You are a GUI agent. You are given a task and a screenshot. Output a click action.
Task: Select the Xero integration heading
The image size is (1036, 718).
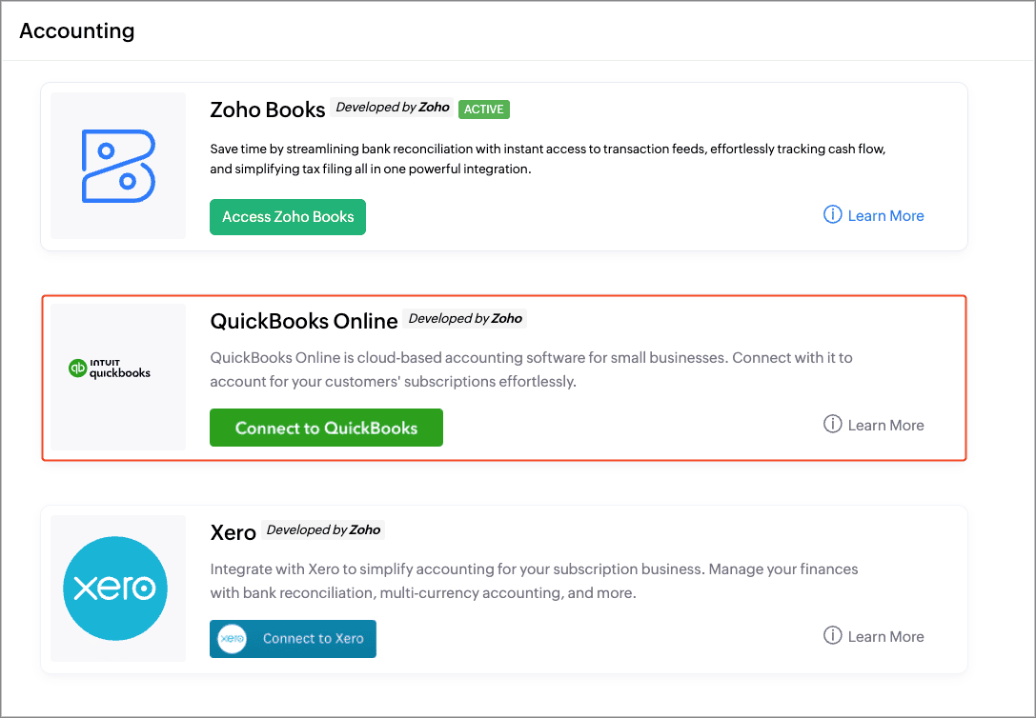click(233, 532)
